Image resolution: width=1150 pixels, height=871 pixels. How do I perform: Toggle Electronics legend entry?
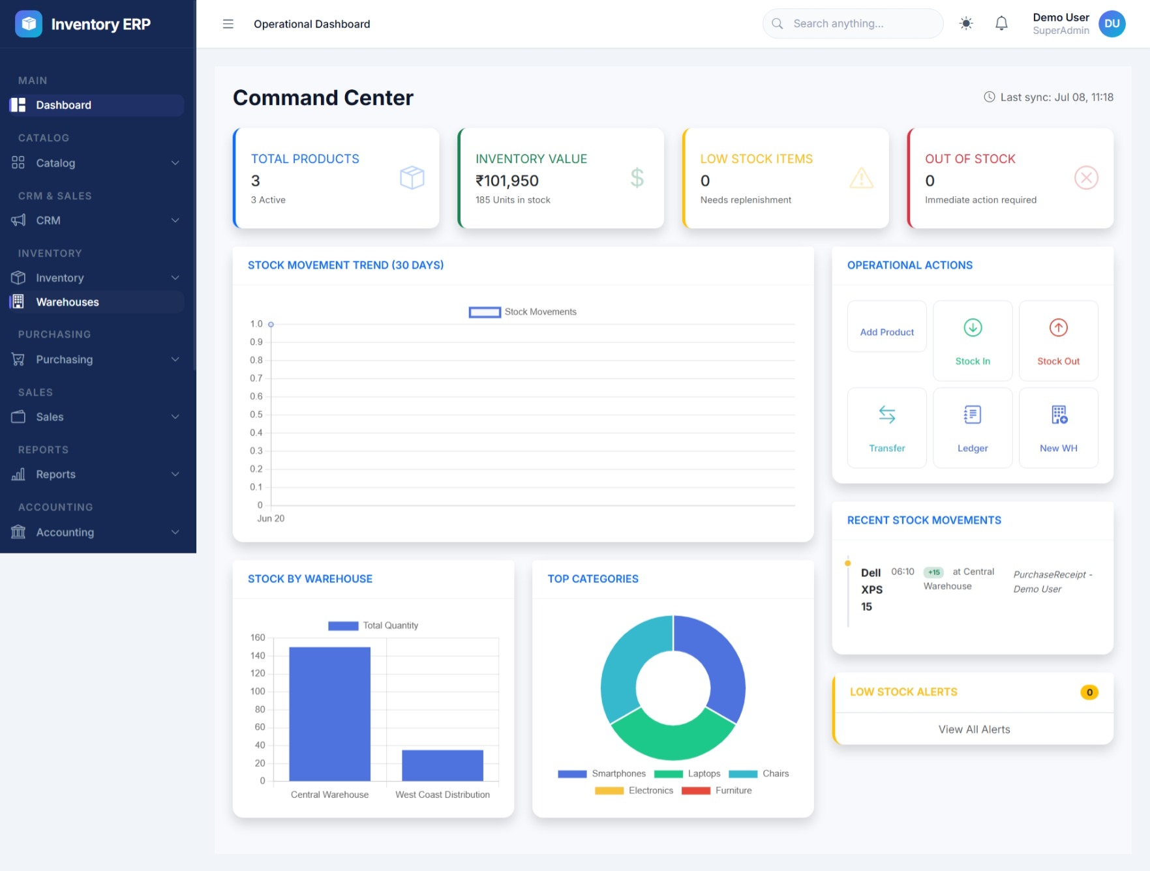click(634, 791)
